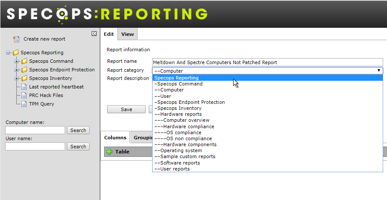
Task: Click the Specops Endpoint Protection folder icon
Action: [x=24, y=70]
